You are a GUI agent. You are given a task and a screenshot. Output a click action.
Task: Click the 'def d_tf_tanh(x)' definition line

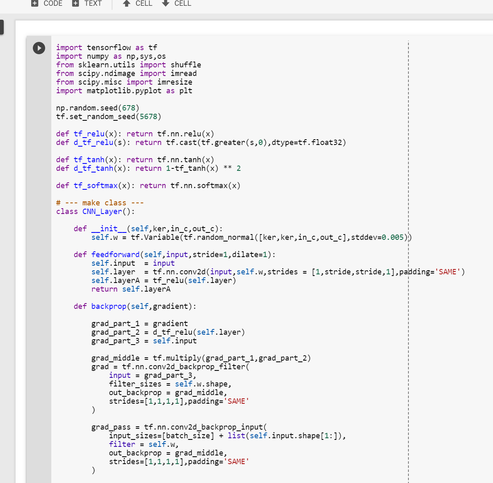point(149,168)
